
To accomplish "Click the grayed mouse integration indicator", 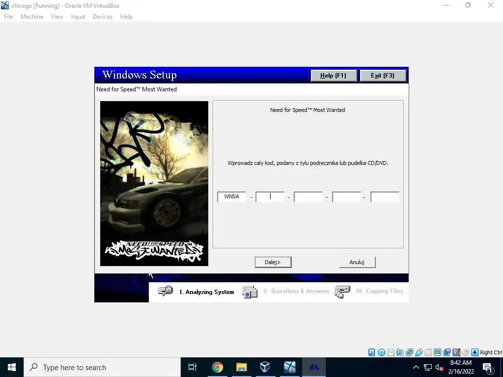I will [x=466, y=352].
